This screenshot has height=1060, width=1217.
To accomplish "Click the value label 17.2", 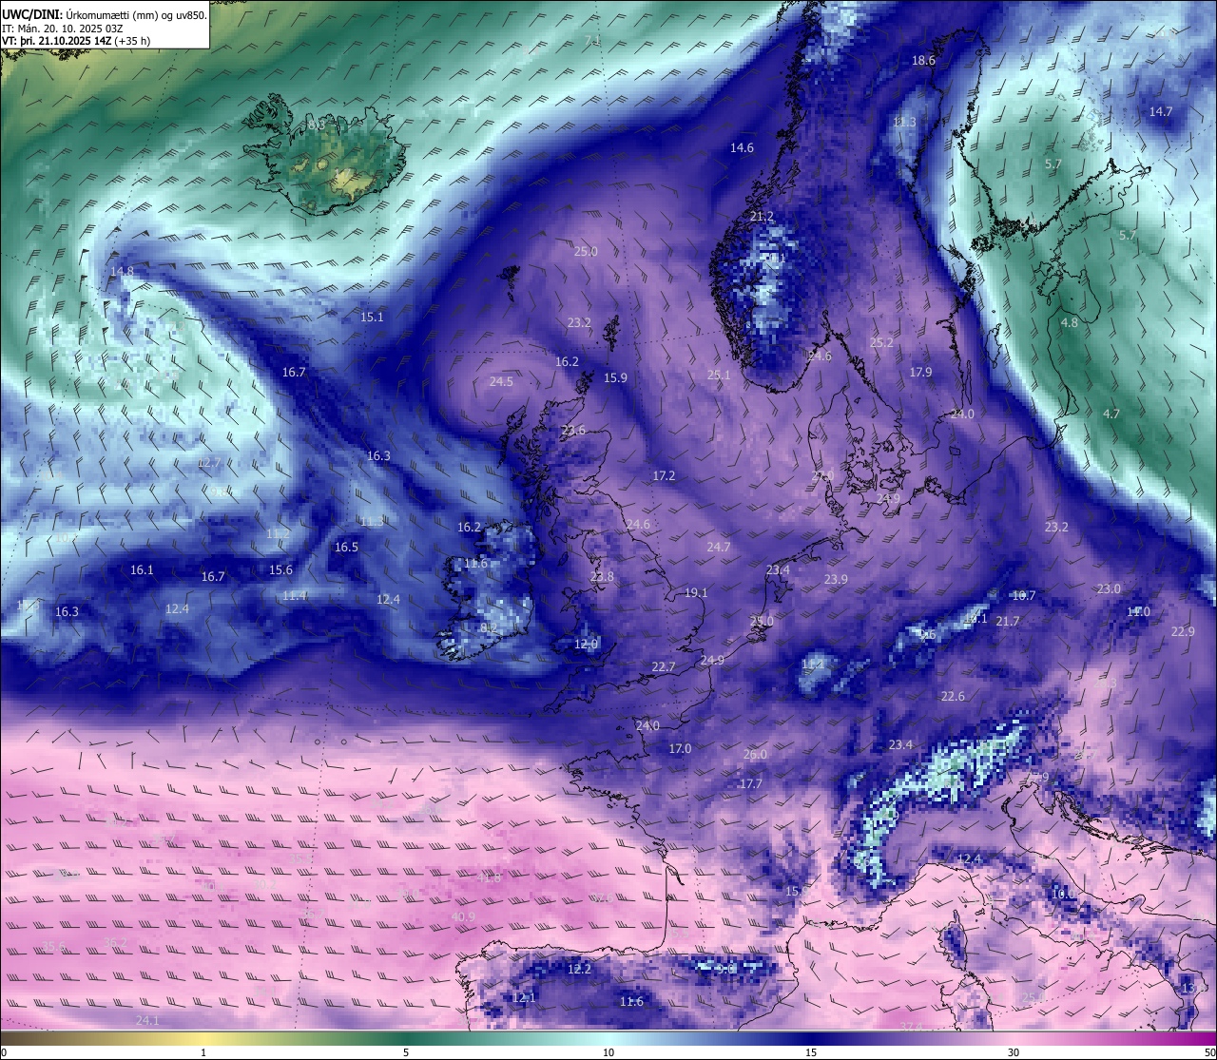I will (x=664, y=476).
